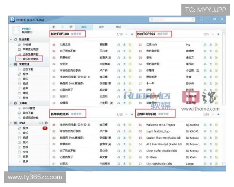Click the scrollbar down arrow at bottom right
Viewport: 234px width, 187px height.
pos(224,164)
